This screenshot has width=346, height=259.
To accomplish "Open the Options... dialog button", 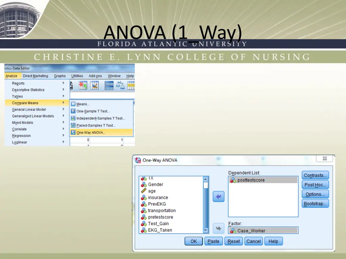I will [x=315, y=194].
